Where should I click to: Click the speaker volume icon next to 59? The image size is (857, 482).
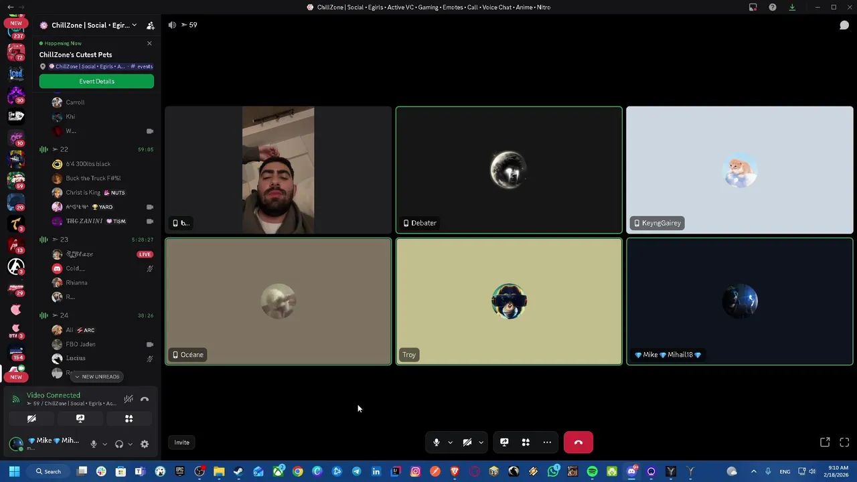tap(172, 25)
